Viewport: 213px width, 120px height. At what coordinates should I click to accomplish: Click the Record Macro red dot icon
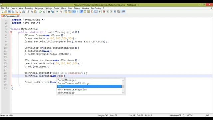pyautogui.click(x=104, y=12)
